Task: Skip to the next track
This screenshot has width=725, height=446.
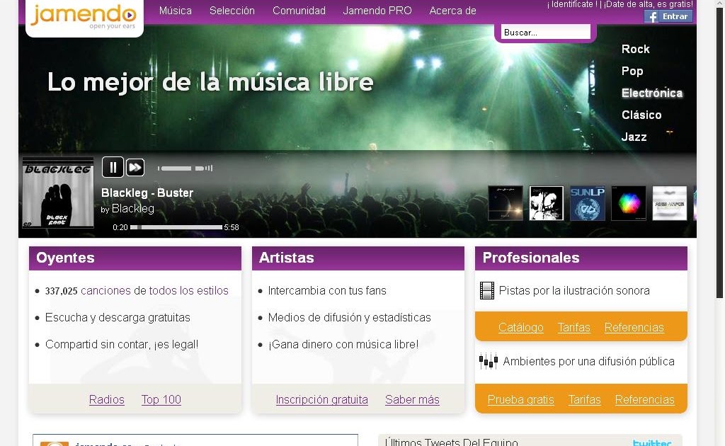Action: tap(135, 167)
